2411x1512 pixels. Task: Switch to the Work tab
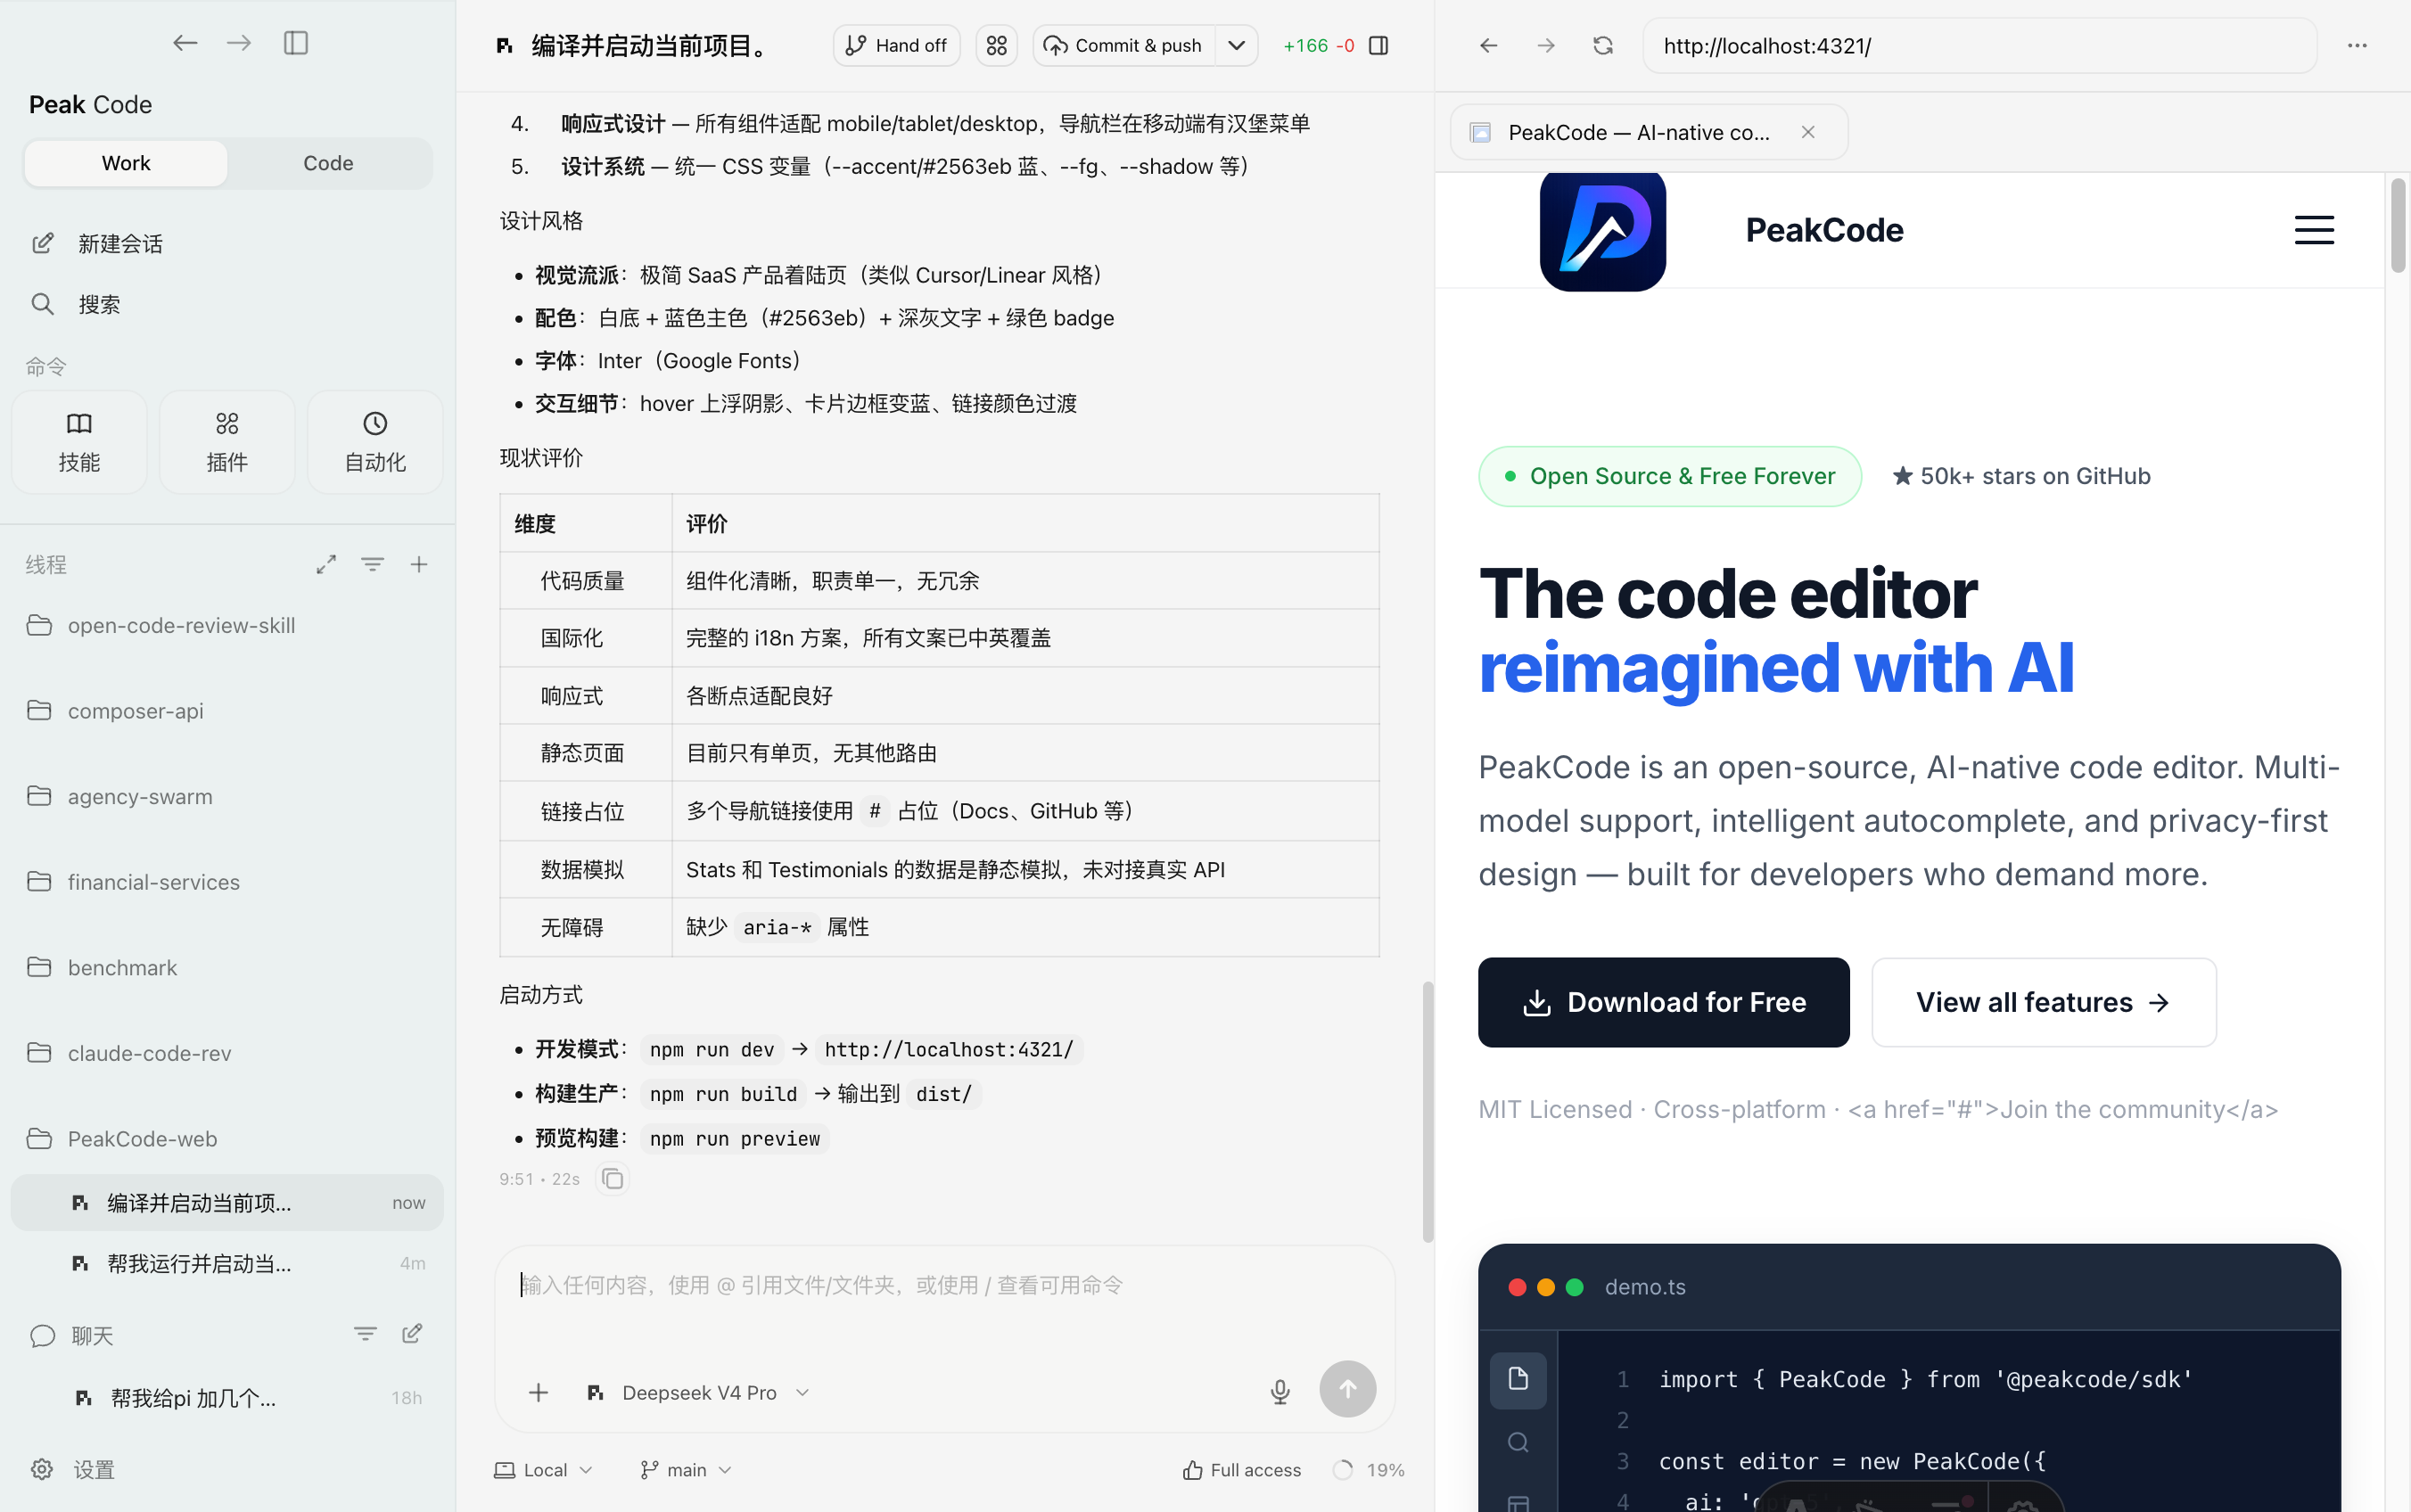point(126,163)
